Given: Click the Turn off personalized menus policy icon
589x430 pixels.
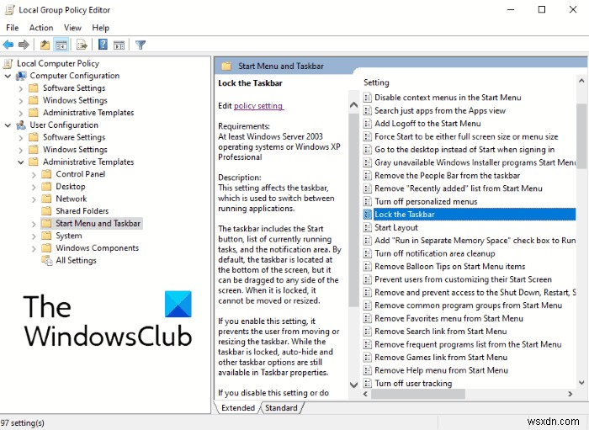Looking at the screenshot, I should [368, 202].
